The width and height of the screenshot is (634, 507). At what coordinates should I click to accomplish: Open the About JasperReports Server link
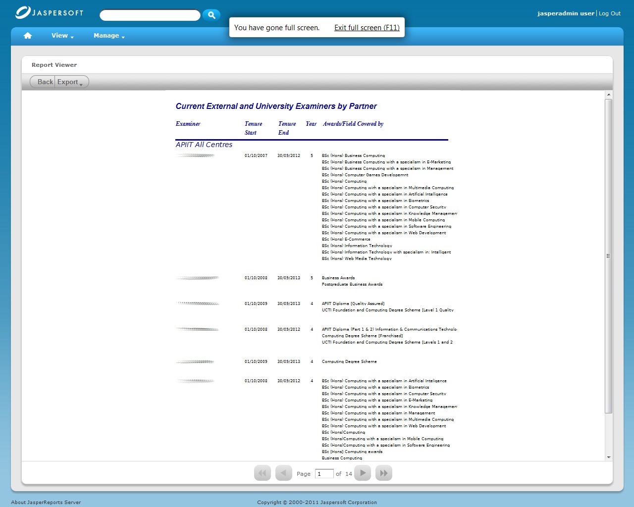point(46,502)
